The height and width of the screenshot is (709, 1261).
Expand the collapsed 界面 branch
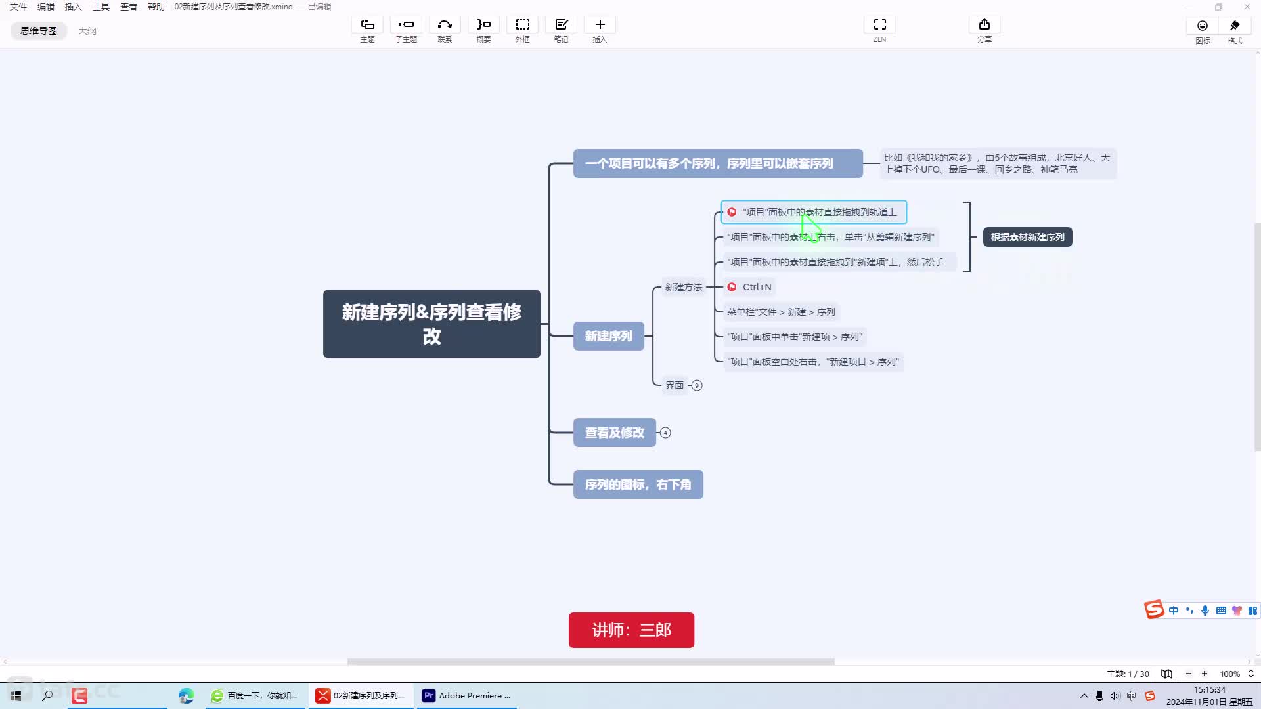click(697, 385)
